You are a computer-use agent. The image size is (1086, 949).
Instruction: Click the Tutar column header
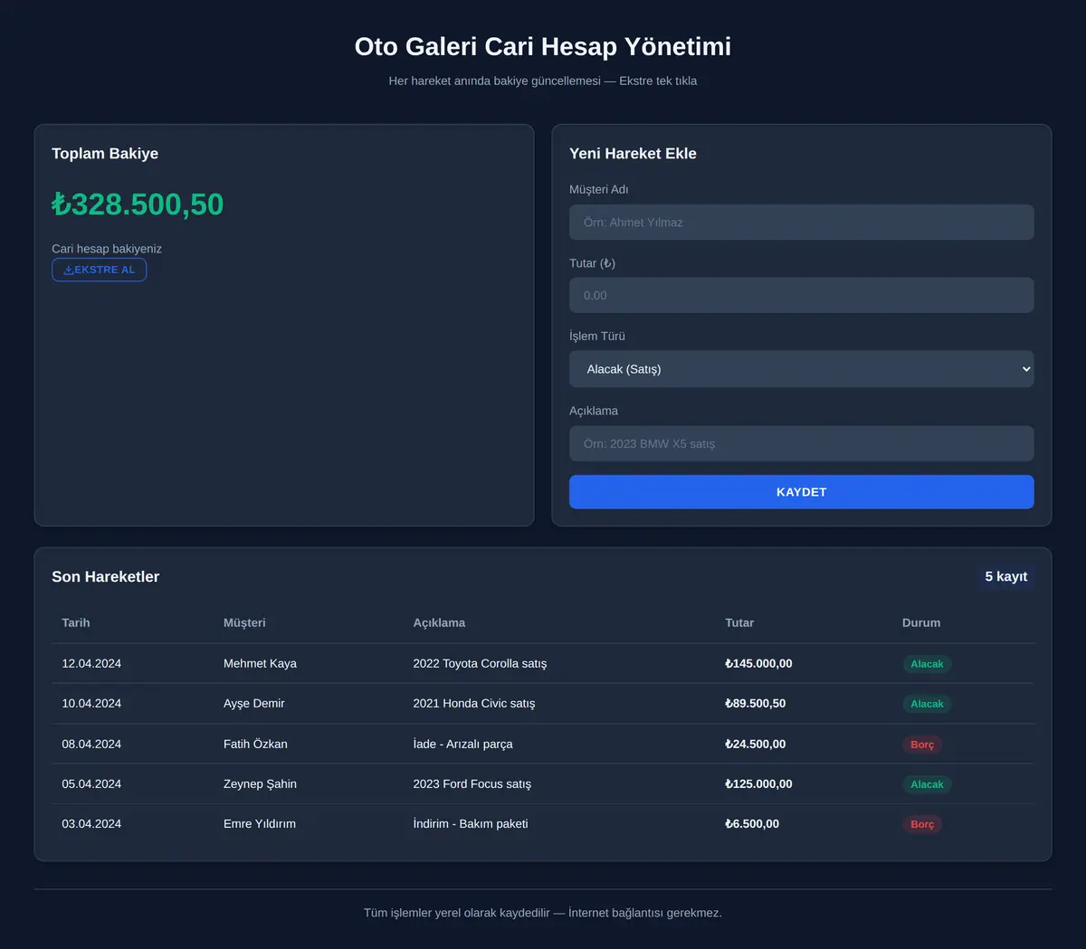pos(739,622)
